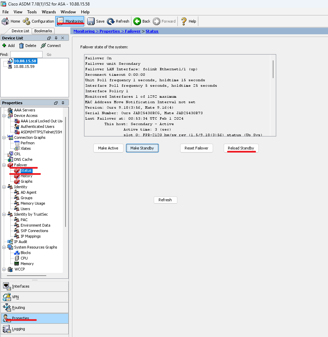Click the AAA Servers tree icon
Viewport: 328px width, 337px height.
(x=10, y=110)
